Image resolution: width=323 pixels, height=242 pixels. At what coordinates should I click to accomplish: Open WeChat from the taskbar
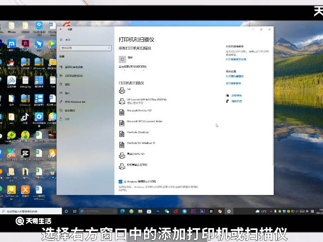(x=167, y=211)
